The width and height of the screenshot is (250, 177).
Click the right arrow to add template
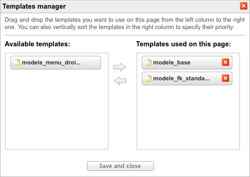[120, 67]
